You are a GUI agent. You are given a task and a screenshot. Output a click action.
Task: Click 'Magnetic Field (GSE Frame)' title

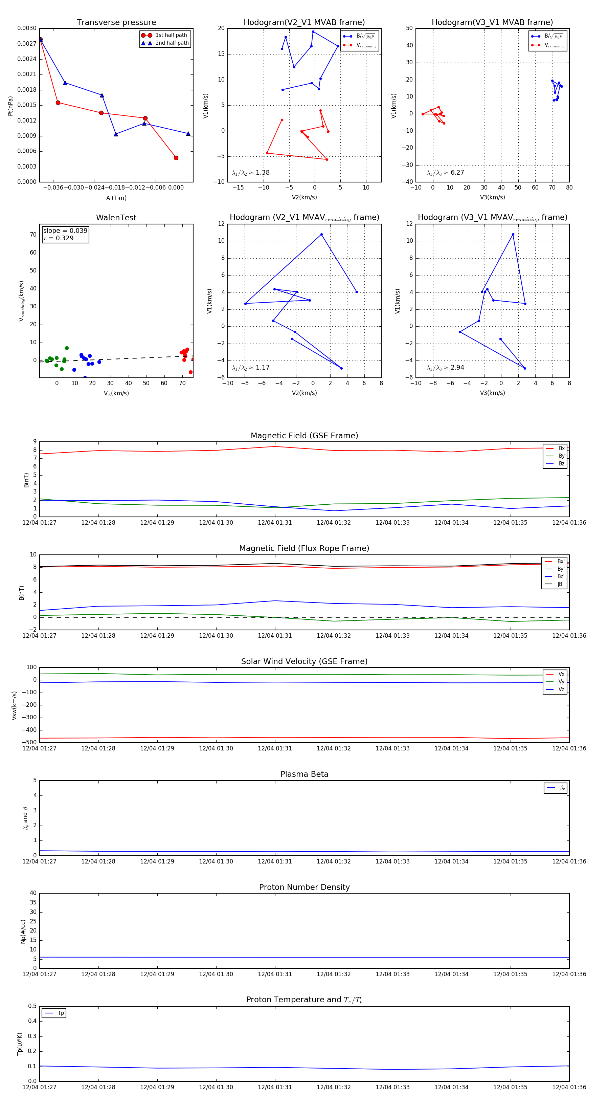pyautogui.click(x=304, y=436)
